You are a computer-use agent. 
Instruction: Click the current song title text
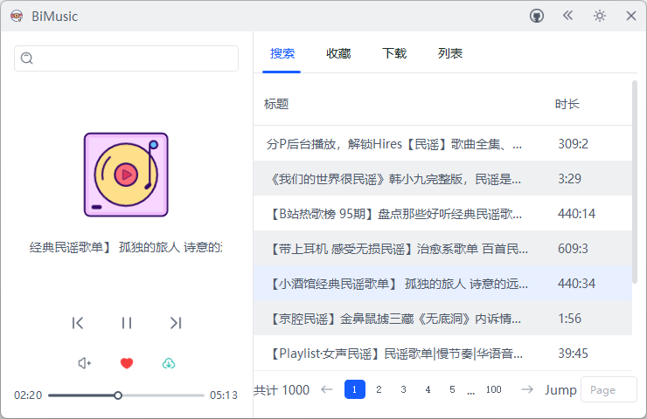126,247
